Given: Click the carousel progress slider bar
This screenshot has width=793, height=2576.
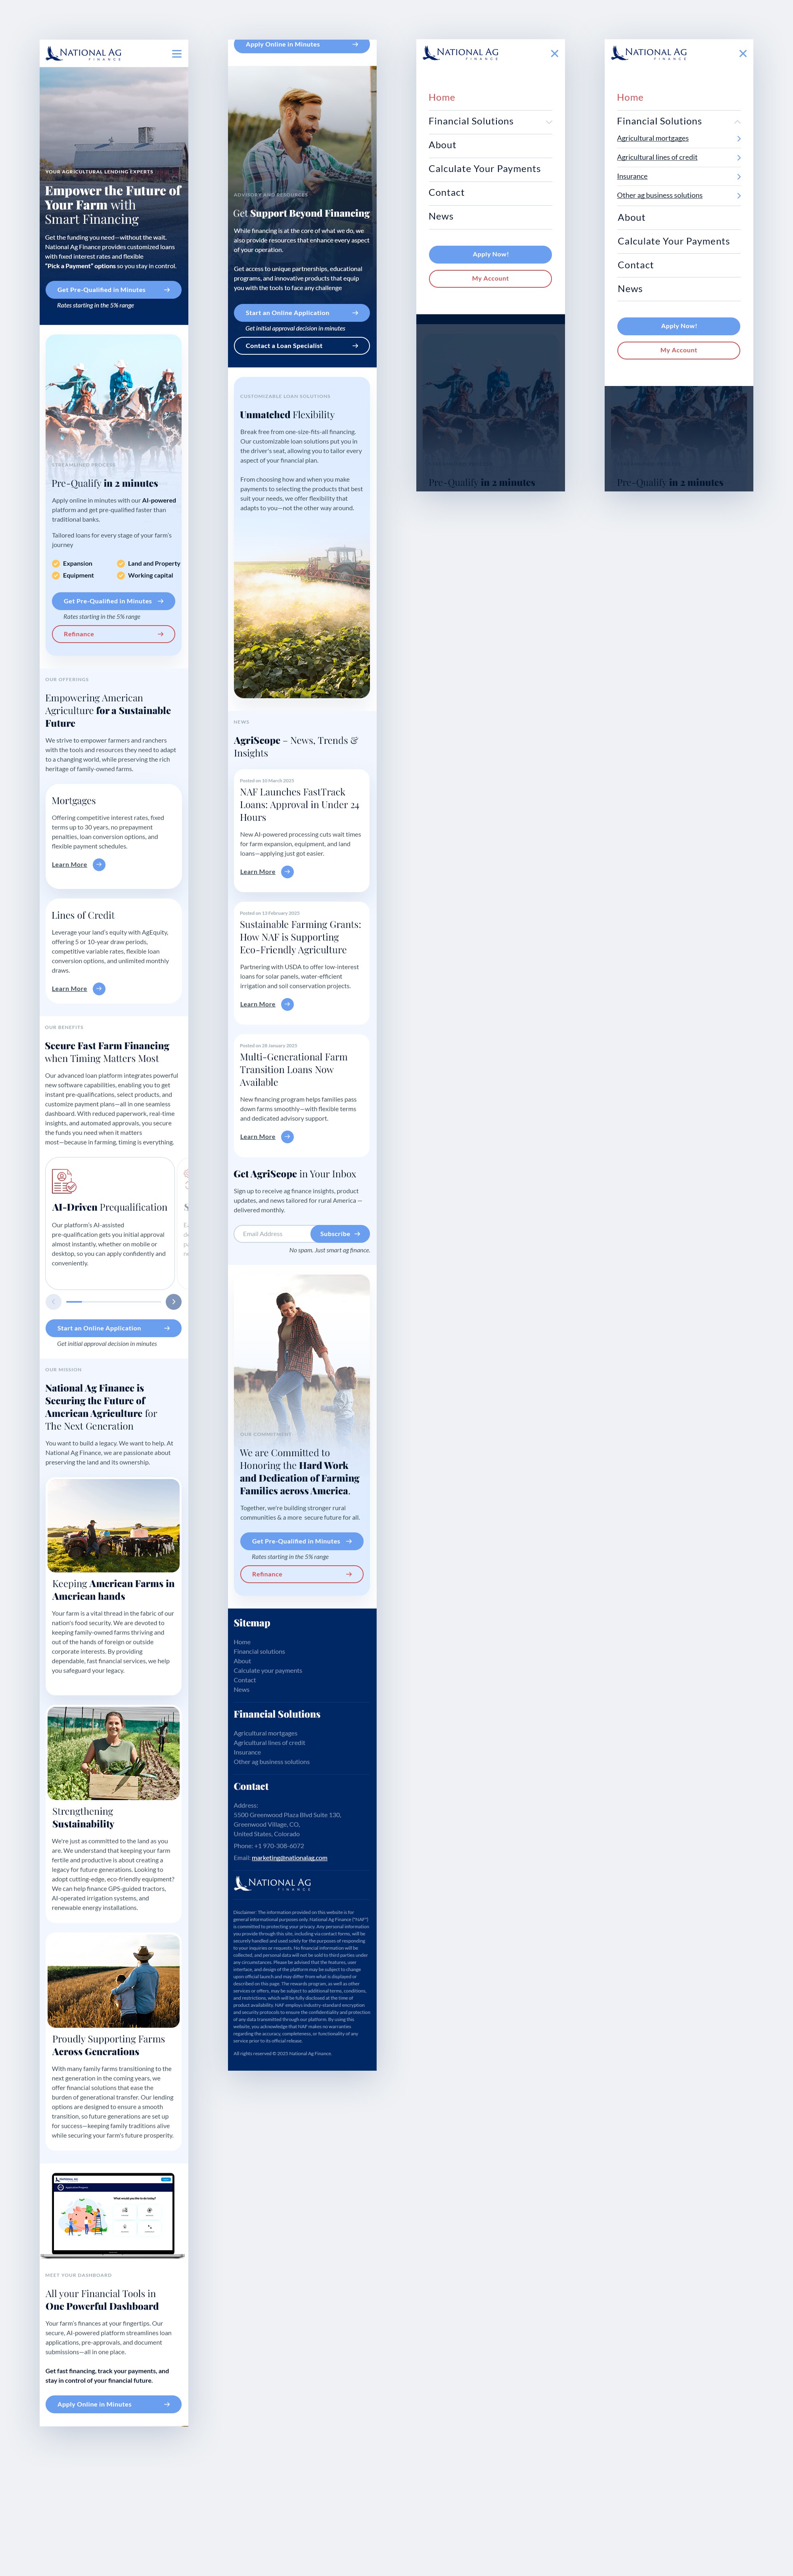Looking at the screenshot, I should pos(113,1301).
